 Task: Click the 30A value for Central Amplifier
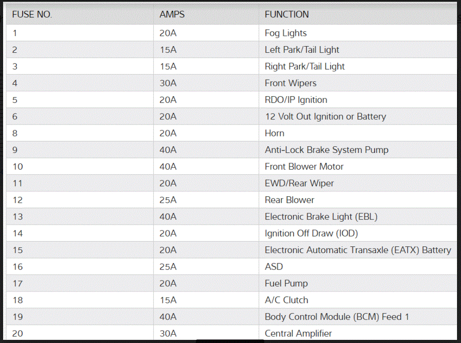tap(168, 334)
